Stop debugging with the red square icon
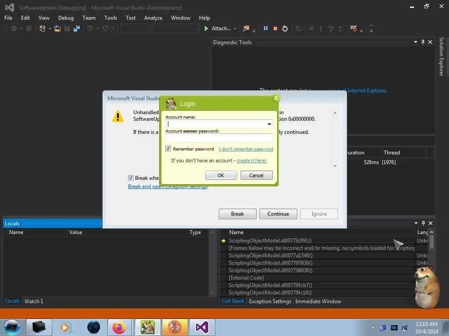Viewport: 449px width, 336px height. point(275,28)
